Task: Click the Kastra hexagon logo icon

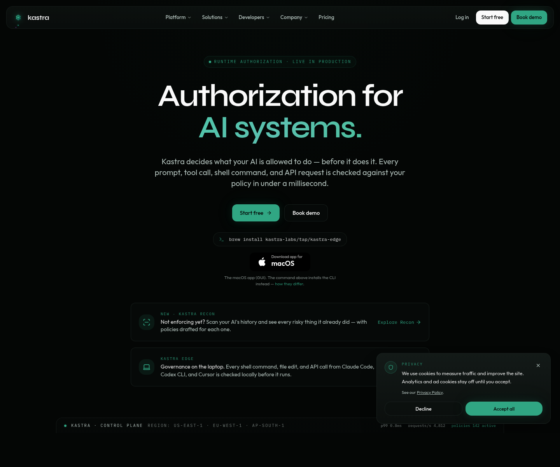Action: point(18,18)
